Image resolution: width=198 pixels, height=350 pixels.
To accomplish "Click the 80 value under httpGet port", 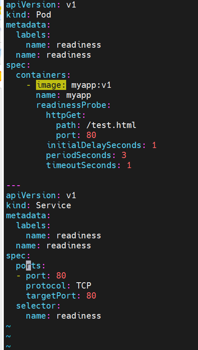I will (91, 135).
